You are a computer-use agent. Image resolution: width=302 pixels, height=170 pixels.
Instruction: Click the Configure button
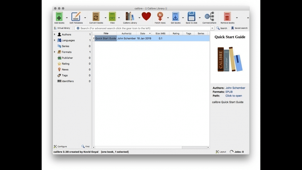click(60, 146)
